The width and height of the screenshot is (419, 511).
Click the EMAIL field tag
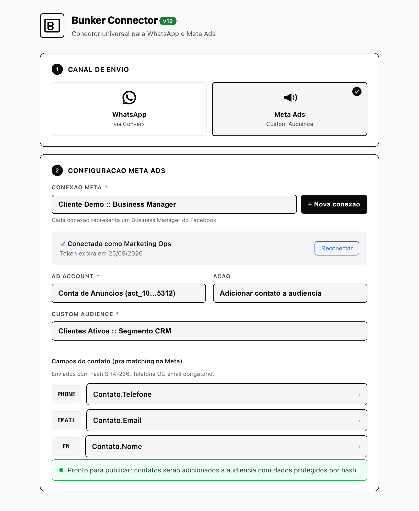point(66,420)
